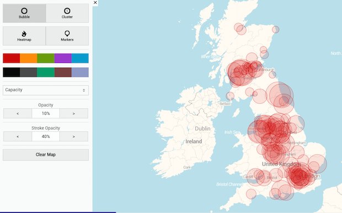Pick the orange color swatch
The image size is (342, 213).
point(29,58)
